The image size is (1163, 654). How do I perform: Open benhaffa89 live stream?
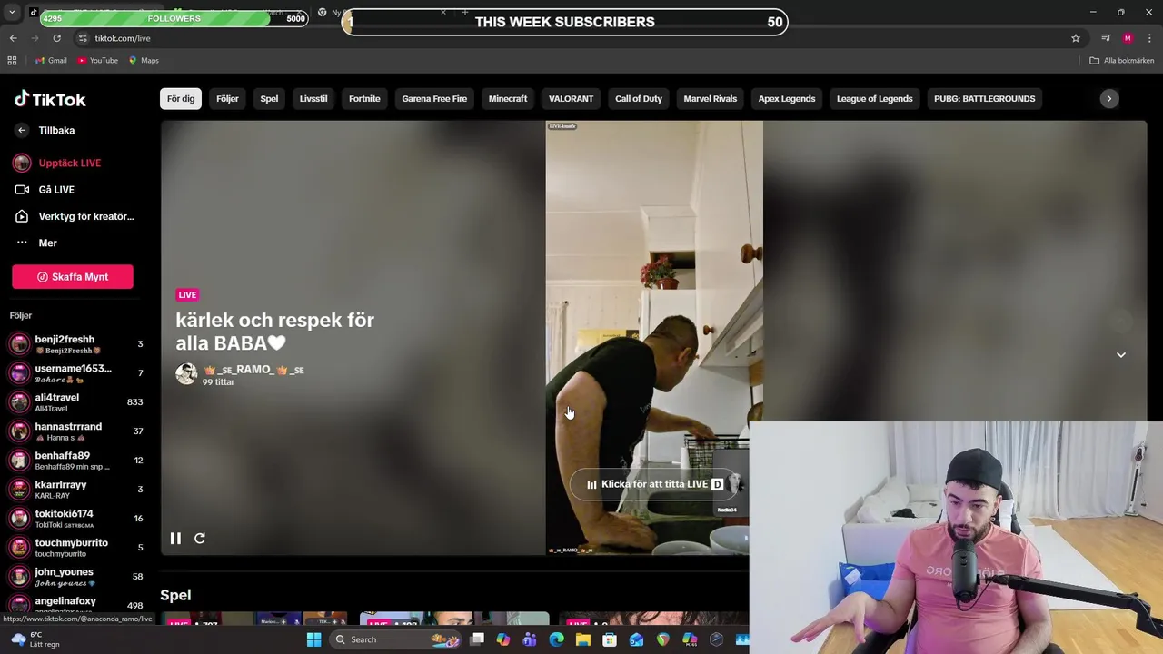point(77,461)
